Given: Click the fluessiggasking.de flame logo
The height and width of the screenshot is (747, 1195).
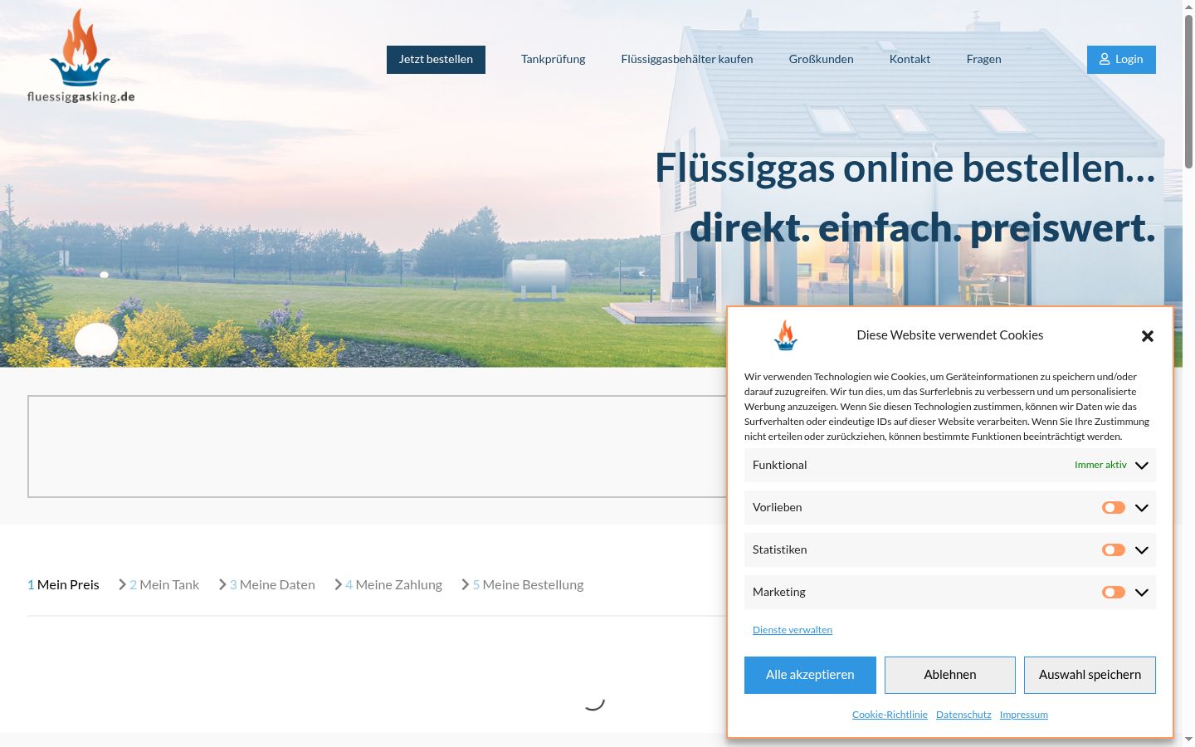Looking at the screenshot, I should [x=80, y=56].
